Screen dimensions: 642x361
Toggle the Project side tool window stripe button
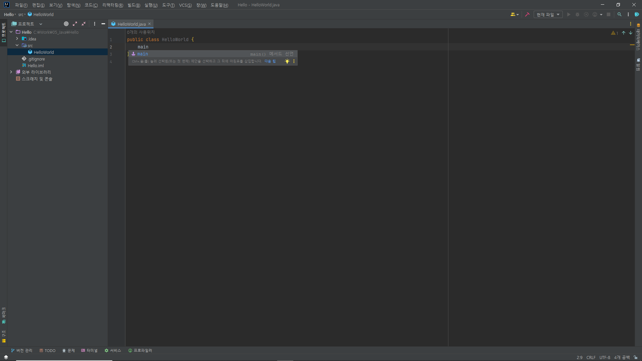pyautogui.click(x=4, y=32)
